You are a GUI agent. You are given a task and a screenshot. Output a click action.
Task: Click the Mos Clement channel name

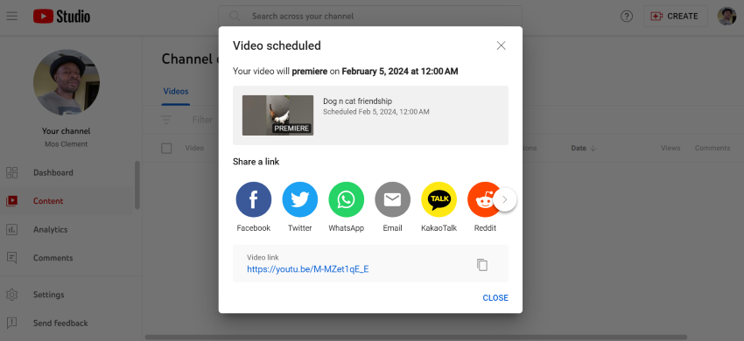pos(66,144)
